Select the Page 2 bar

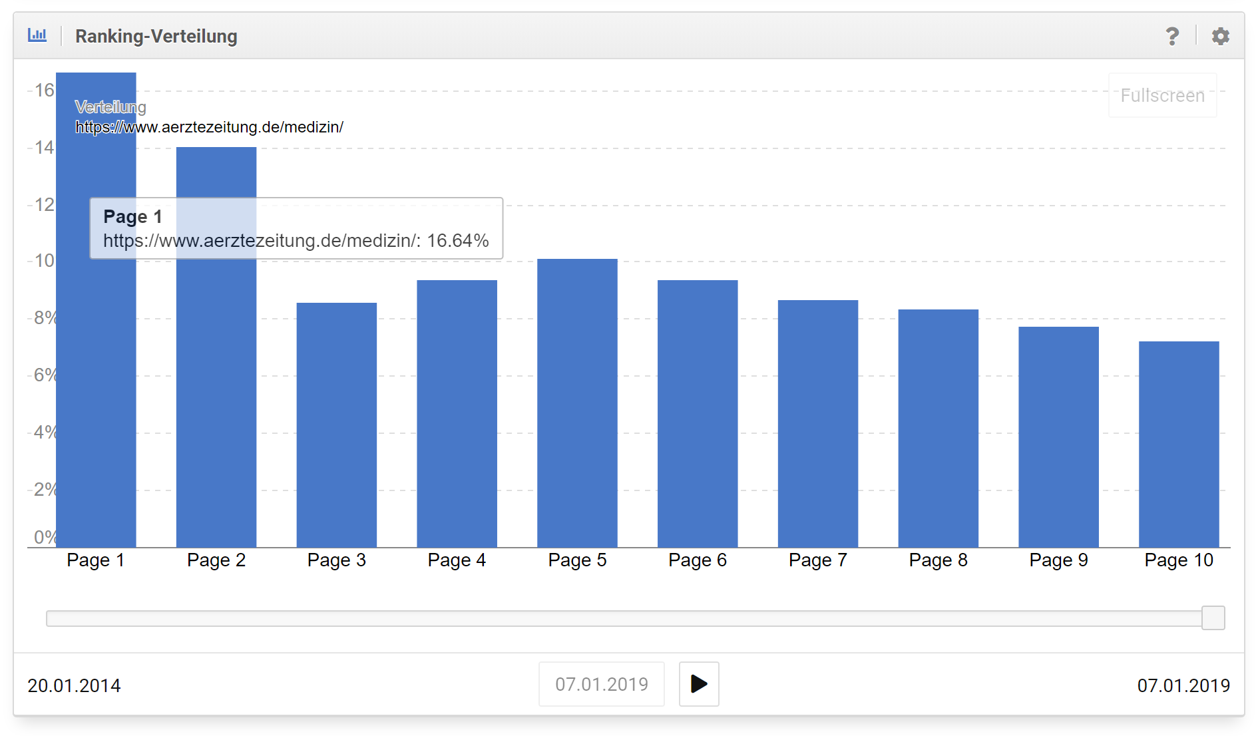[216, 399]
